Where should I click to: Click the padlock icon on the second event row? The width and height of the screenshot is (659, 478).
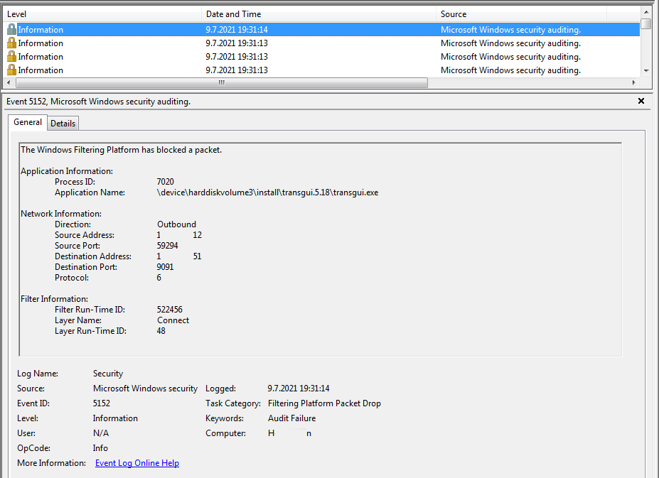[10, 43]
